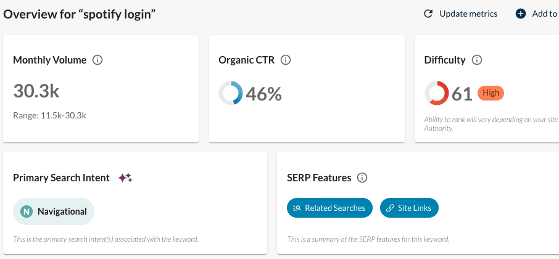Click the Related Searches magnifier icon
This screenshot has height=259, width=559.
click(x=297, y=208)
